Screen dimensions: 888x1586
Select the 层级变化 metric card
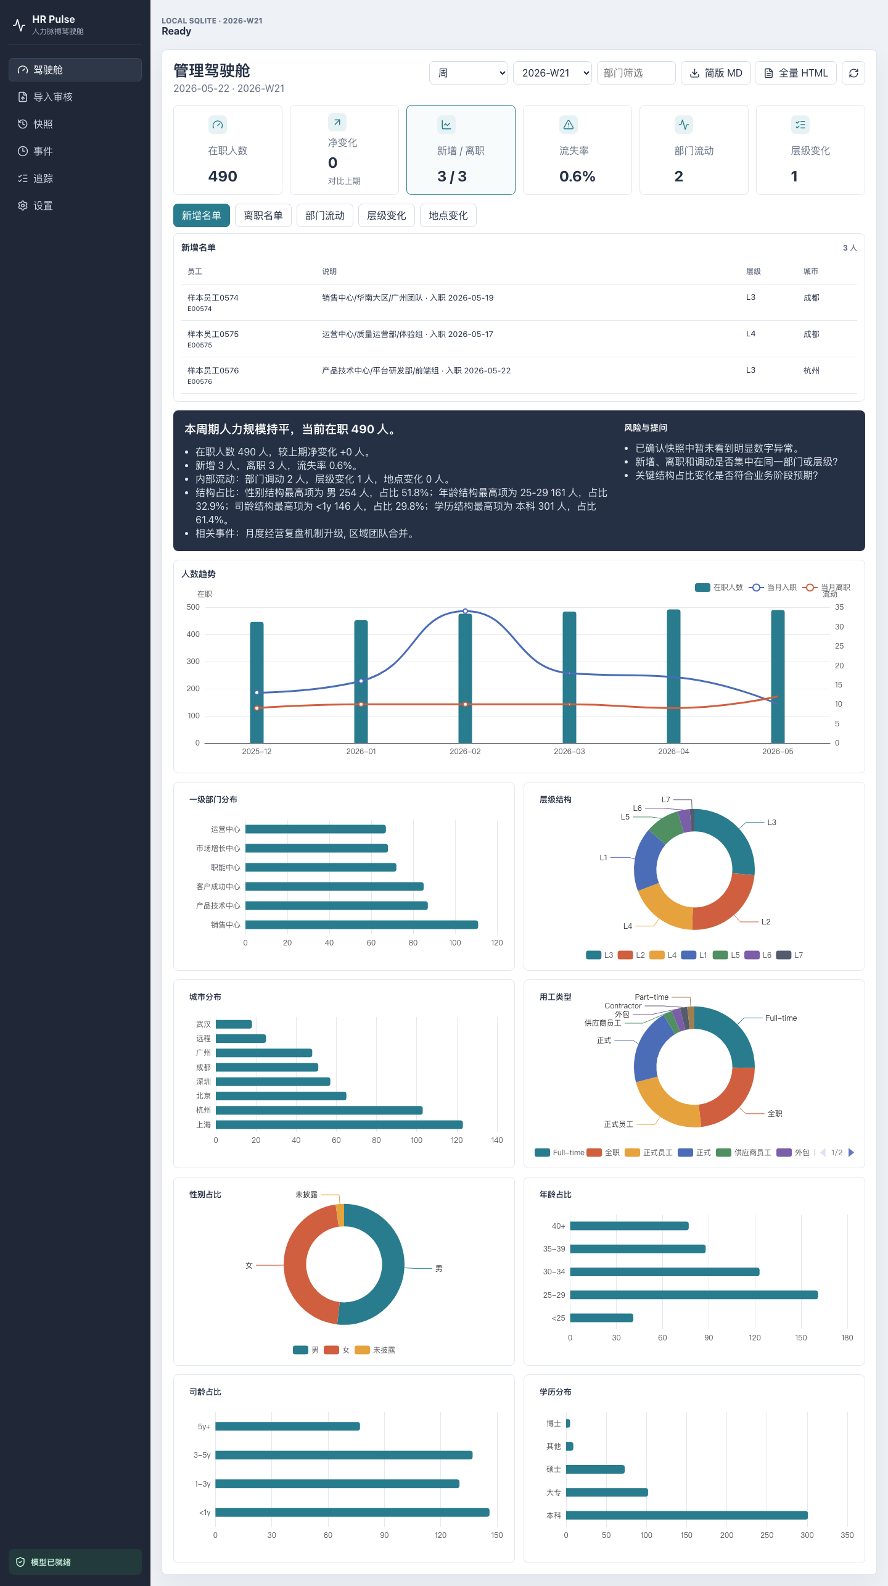810,150
